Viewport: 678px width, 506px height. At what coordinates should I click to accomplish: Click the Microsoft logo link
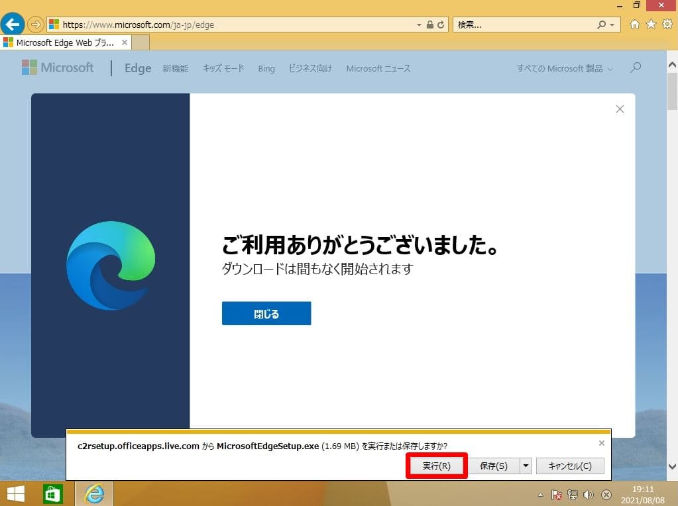58,68
